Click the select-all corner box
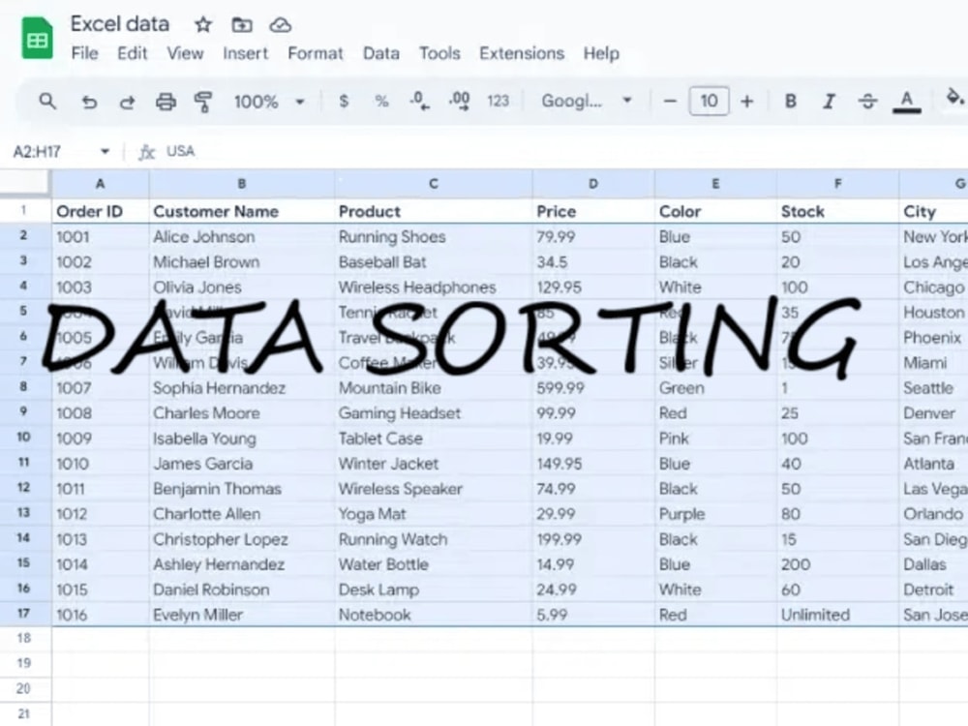The height and width of the screenshot is (726, 968). [x=25, y=183]
